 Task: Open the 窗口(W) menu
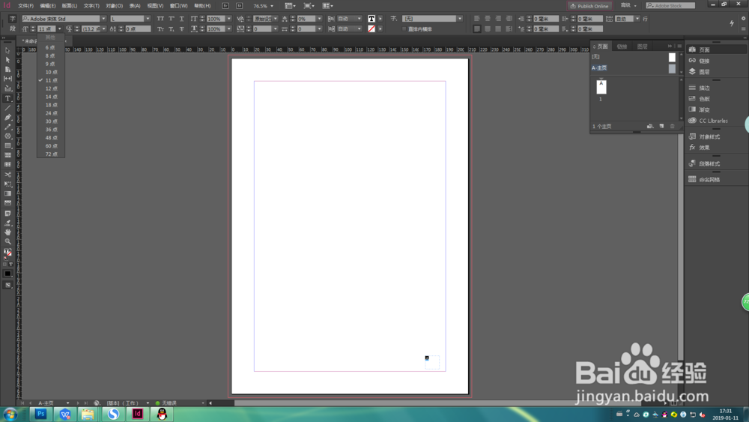(179, 6)
